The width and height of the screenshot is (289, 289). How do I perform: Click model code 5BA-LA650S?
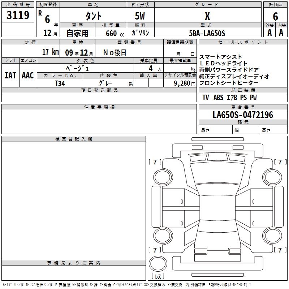[207, 33]
